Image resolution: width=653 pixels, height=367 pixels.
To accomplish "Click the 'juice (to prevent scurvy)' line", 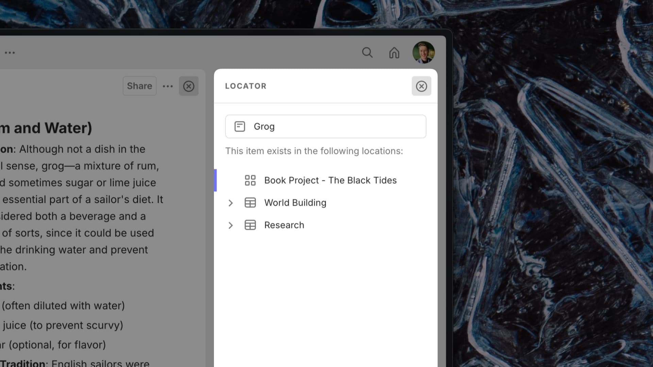I will coord(63,326).
